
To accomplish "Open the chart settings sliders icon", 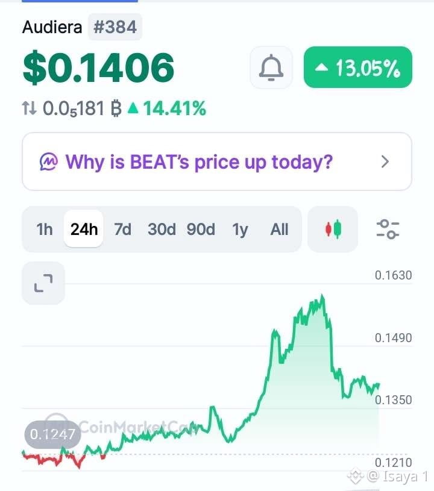I will pos(388,229).
